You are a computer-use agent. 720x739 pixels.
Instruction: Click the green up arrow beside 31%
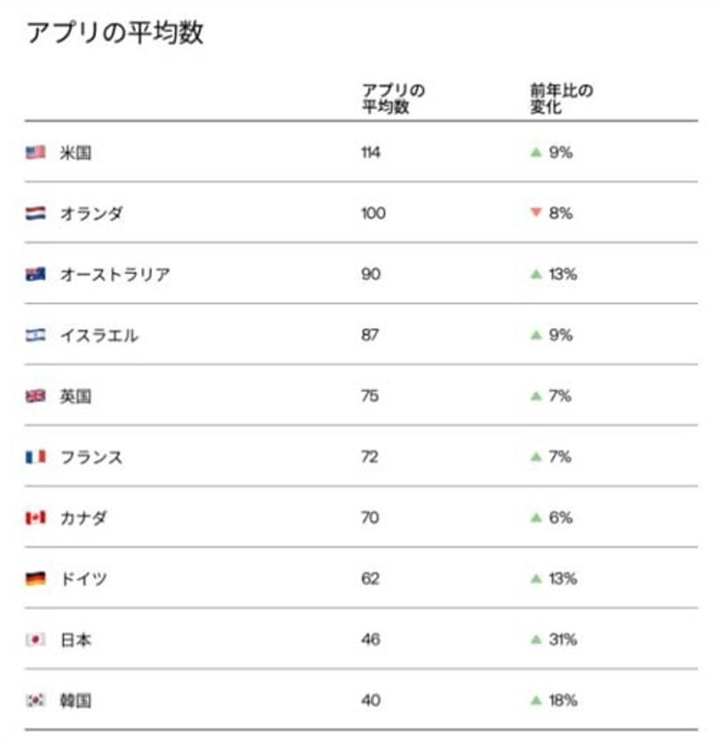tap(536, 639)
